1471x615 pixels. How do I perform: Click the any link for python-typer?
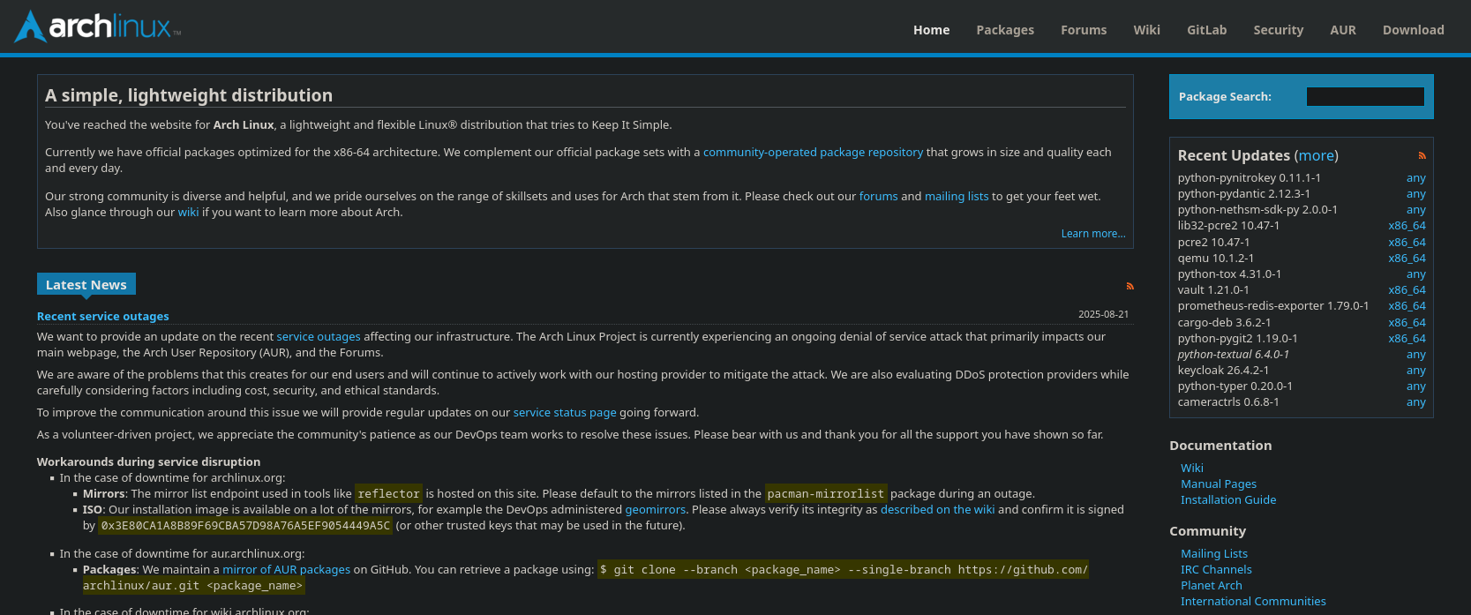tap(1415, 386)
